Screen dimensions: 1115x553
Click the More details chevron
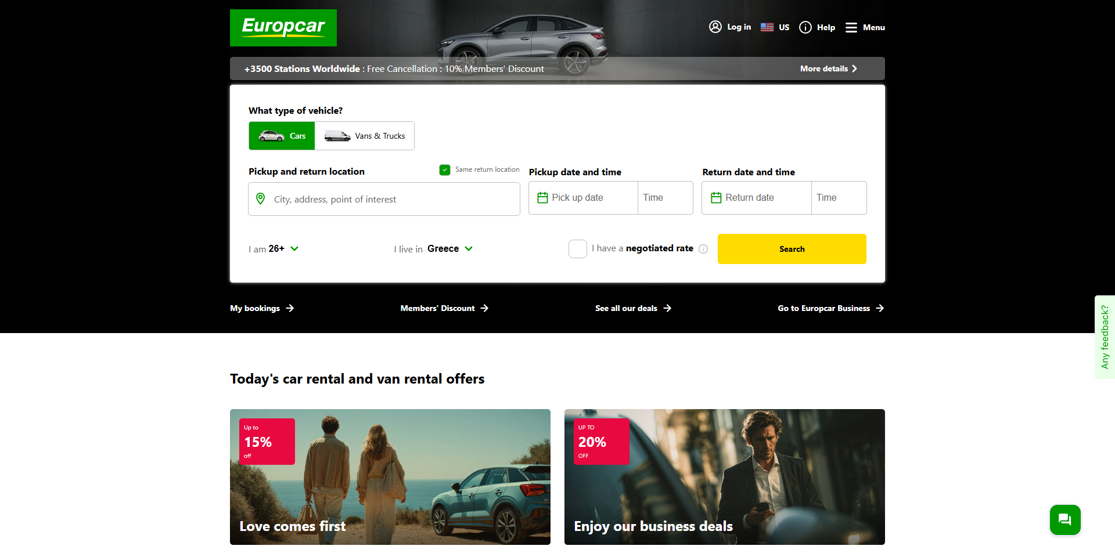coord(854,68)
